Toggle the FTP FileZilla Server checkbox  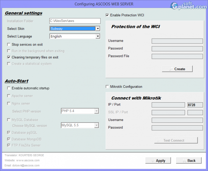click(x=9, y=145)
